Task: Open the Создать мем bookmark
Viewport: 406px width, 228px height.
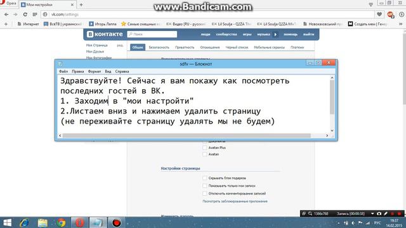Action: point(368,24)
